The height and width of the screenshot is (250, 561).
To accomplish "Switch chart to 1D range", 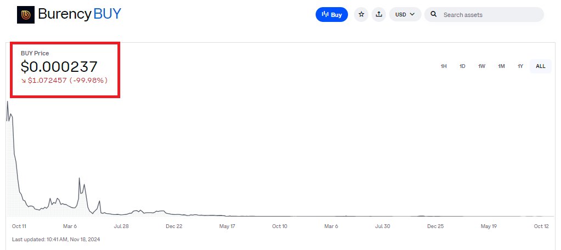I will (463, 66).
